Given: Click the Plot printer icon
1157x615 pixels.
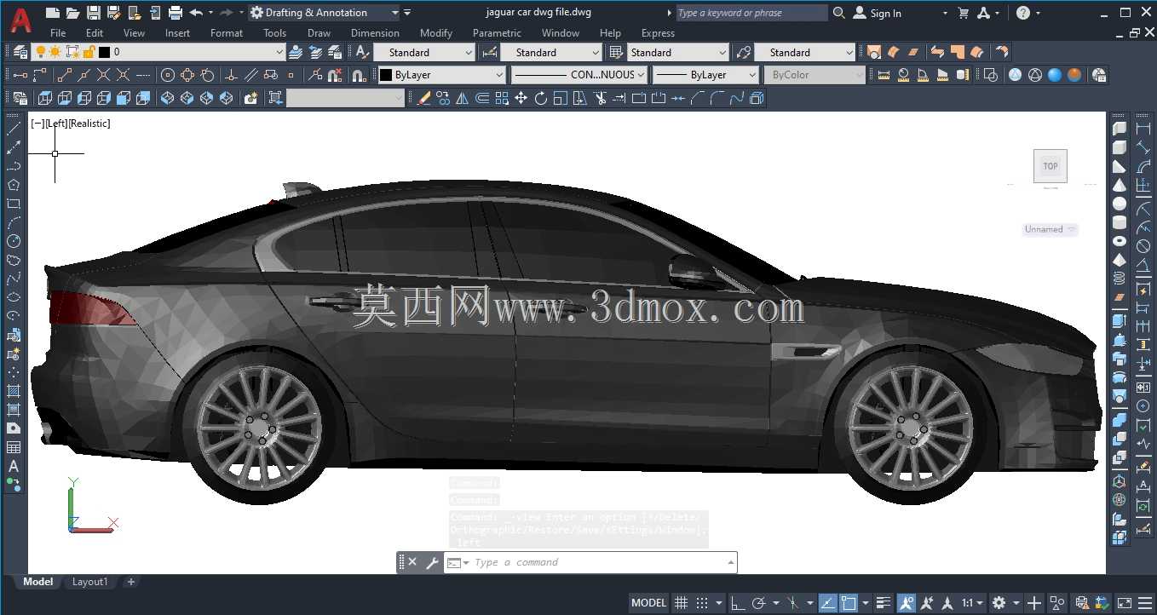Looking at the screenshot, I should [x=176, y=13].
